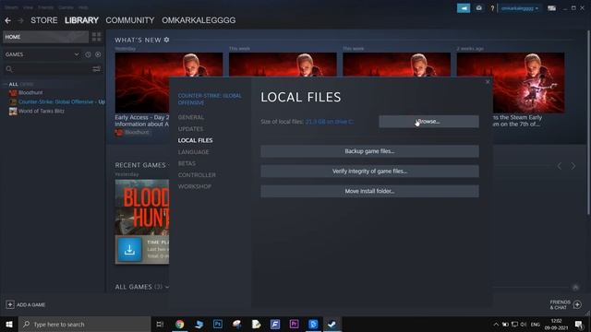
Task: Open Steam menu in menu bar
Action: [x=11, y=7]
